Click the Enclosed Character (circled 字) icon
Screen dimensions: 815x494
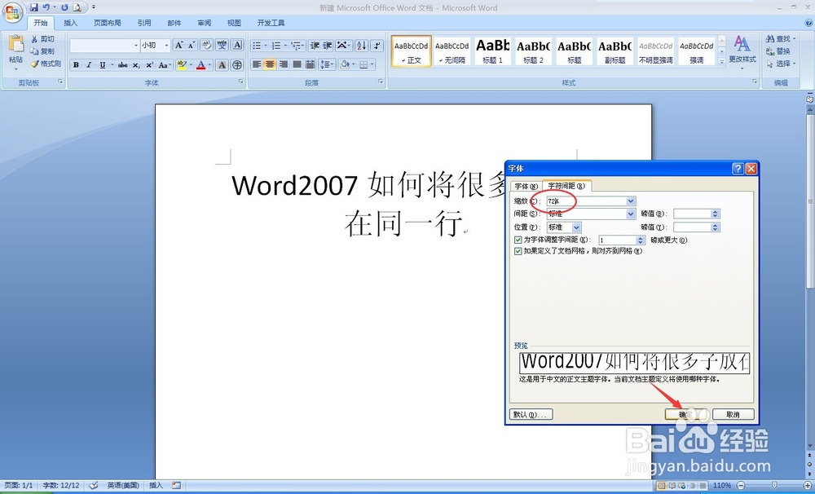(x=237, y=65)
